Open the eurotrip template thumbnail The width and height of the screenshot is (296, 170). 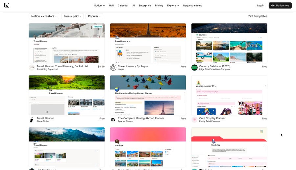[148, 147]
